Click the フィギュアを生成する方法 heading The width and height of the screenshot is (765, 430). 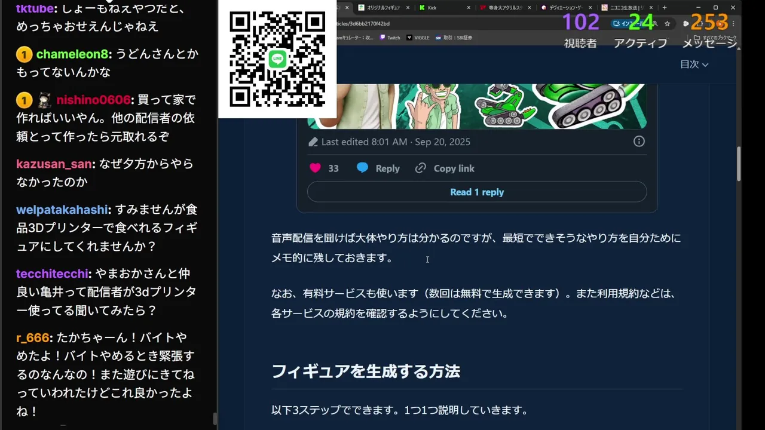click(x=366, y=371)
